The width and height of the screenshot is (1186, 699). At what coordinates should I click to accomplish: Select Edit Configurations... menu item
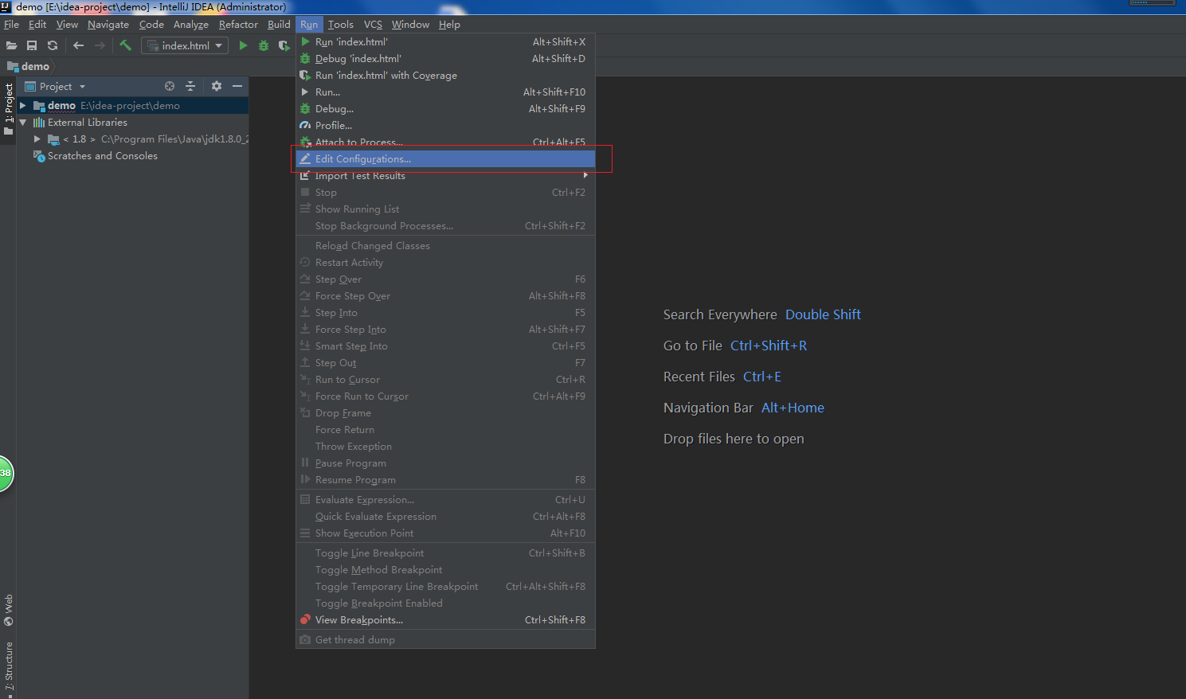coord(445,158)
